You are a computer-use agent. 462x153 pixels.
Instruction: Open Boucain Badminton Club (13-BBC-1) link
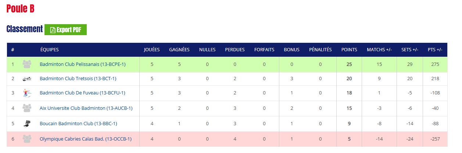[78, 124]
